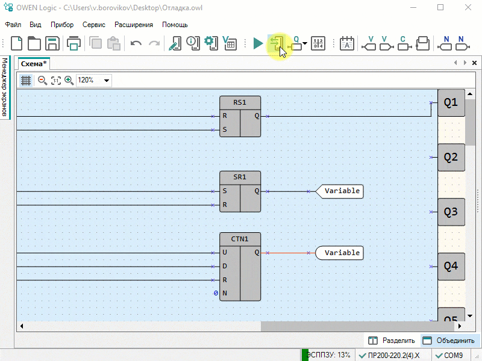Open the 120% zoom level dropdown
The width and height of the screenshot is (482, 361).
[107, 80]
